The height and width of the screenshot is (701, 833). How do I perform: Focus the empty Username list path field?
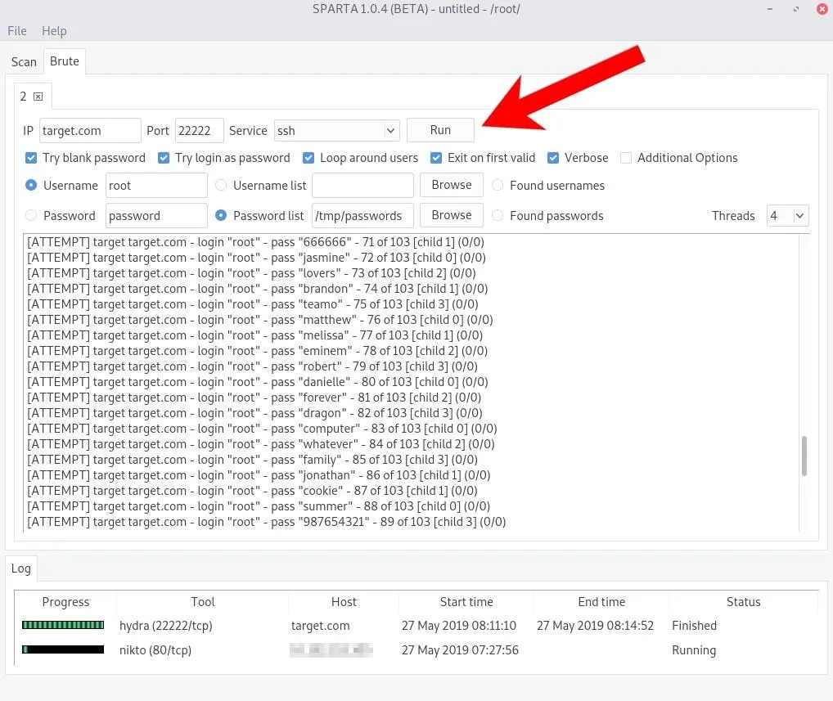(x=362, y=186)
